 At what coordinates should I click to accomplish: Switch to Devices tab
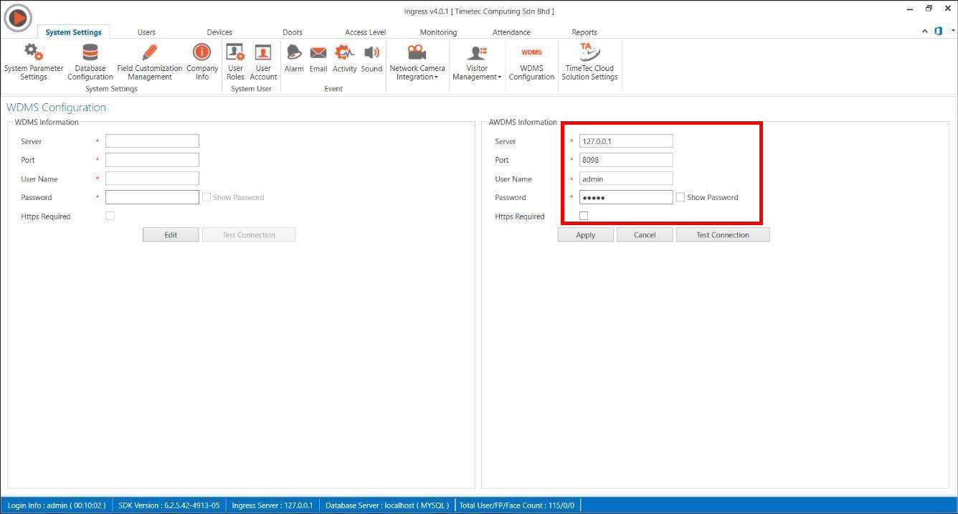[x=219, y=32]
